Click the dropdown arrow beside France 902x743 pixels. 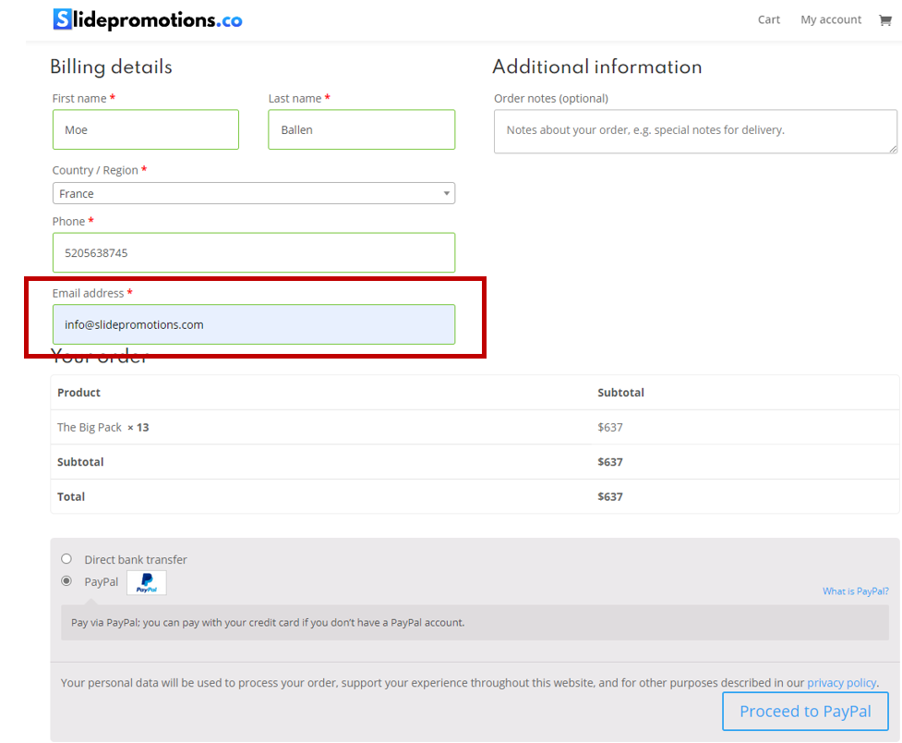pyautogui.click(x=446, y=193)
